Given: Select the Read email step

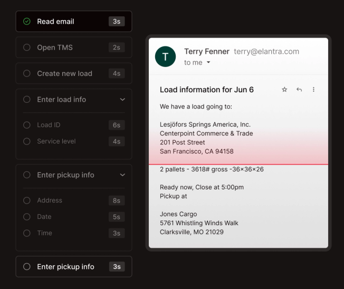Looking at the screenshot, I should (x=74, y=22).
